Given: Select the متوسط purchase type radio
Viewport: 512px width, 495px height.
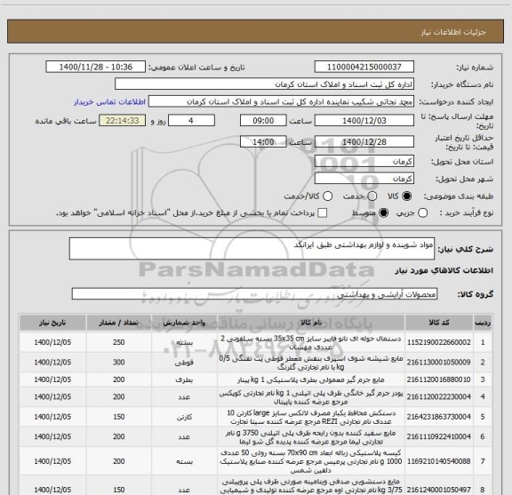Looking at the screenshot, I should [383, 213].
